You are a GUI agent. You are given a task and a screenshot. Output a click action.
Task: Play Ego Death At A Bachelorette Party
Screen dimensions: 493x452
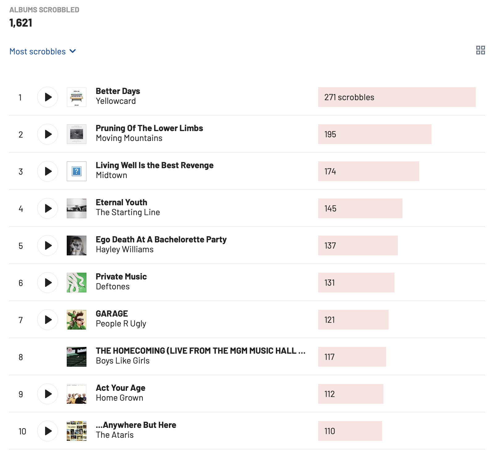point(48,245)
